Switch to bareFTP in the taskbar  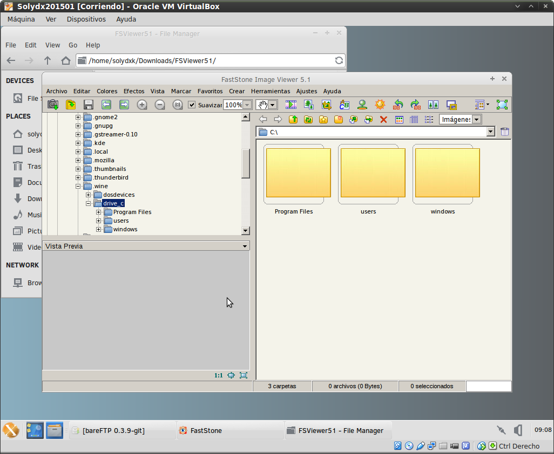pyautogui.click(x=113, y=430)
